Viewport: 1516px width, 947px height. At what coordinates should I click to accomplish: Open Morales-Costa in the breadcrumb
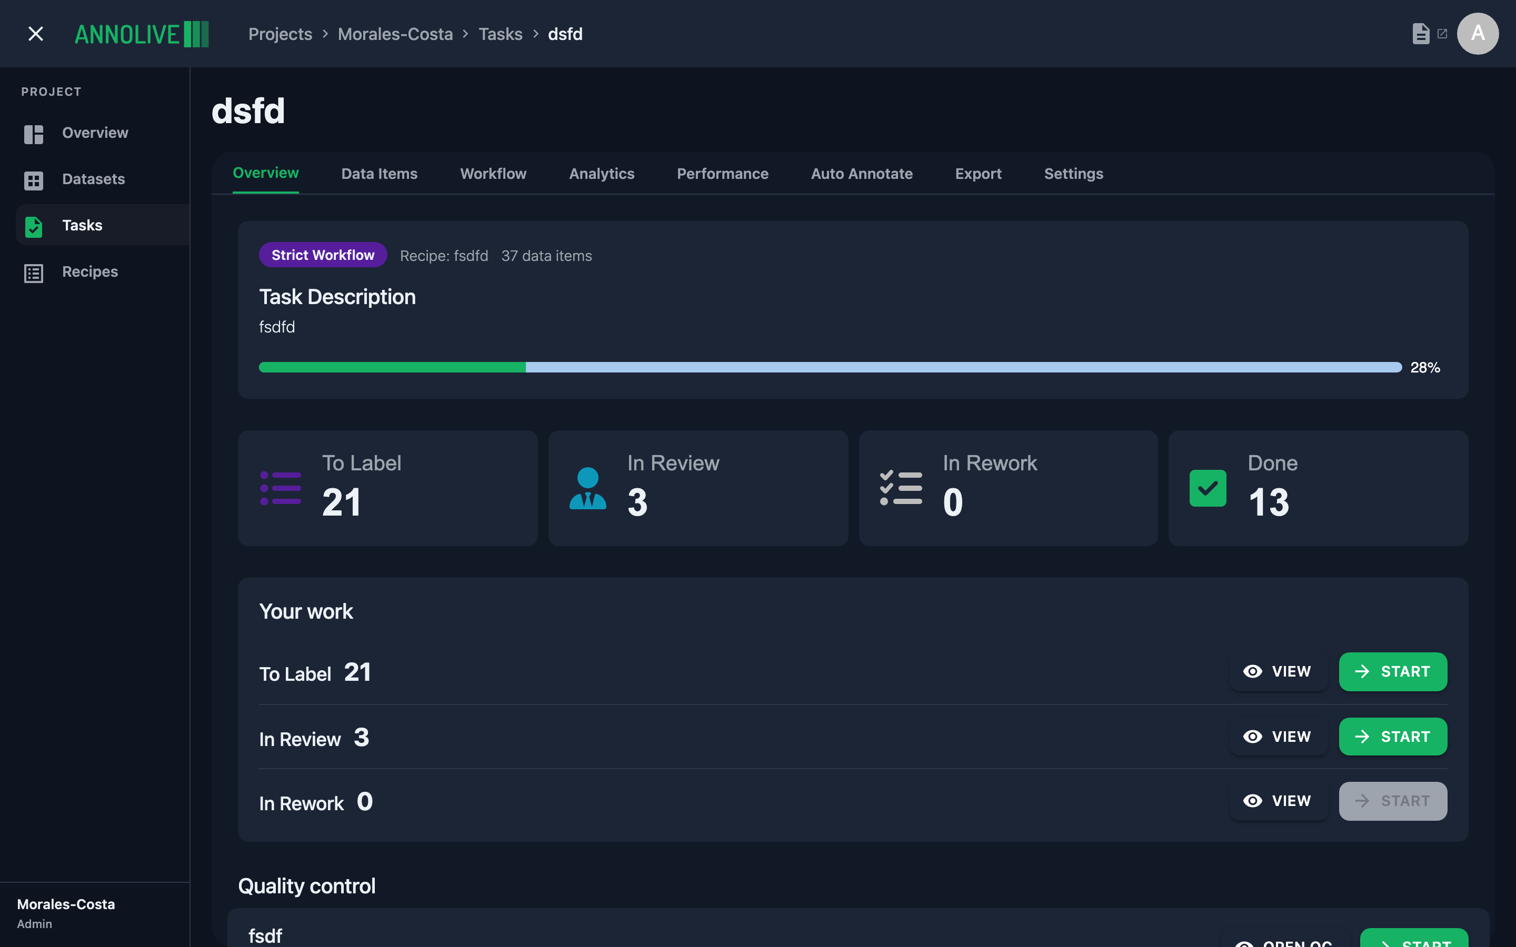click(395, 34)
